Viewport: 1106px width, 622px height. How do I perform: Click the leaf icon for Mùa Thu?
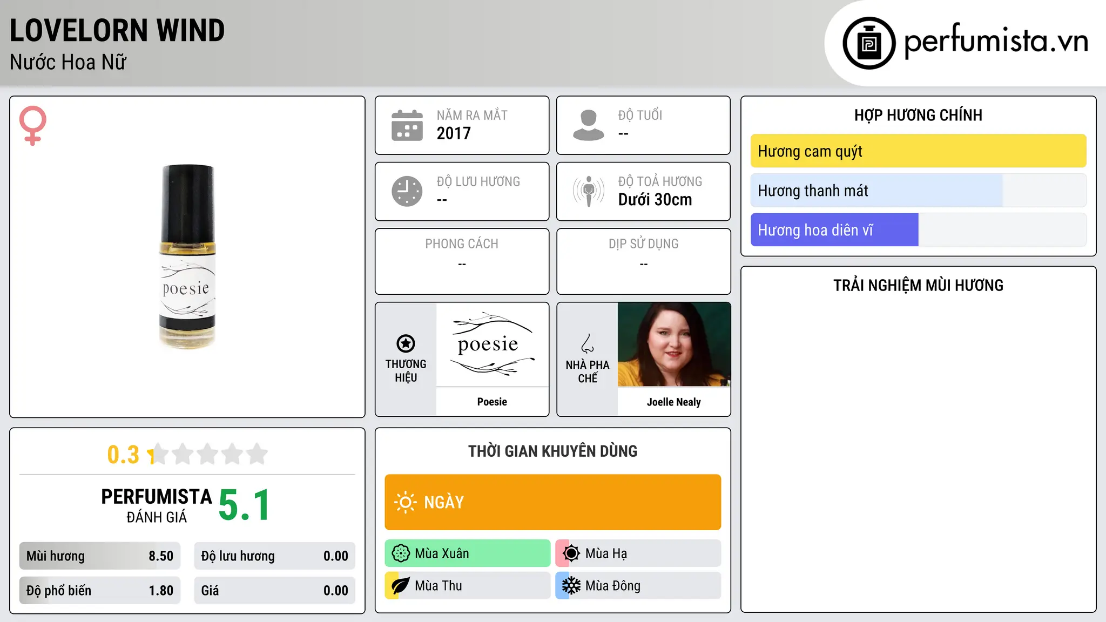click(401, 586)
